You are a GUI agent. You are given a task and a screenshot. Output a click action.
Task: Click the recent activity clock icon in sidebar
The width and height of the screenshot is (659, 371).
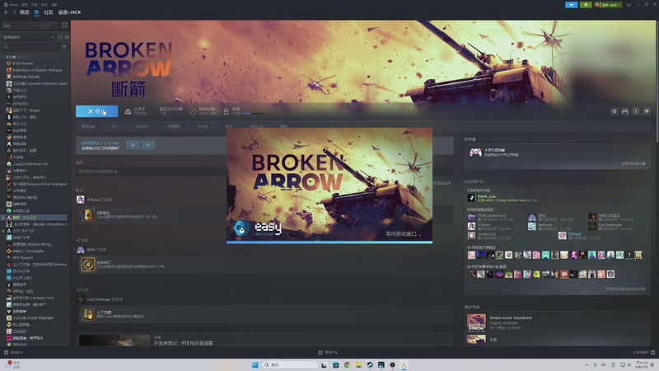click(x=60, y=37)
